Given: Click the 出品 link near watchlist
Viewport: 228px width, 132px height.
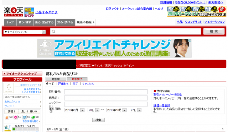Looking at the screenshot, I should [x=180, y=22].
